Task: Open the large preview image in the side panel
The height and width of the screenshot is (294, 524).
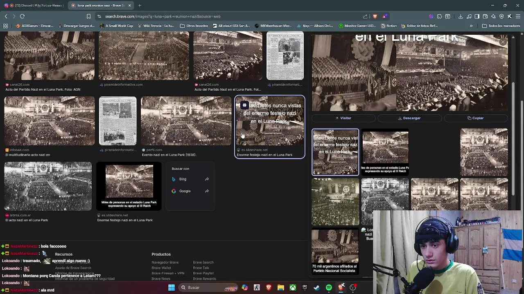Action: (x=410, y=73)
